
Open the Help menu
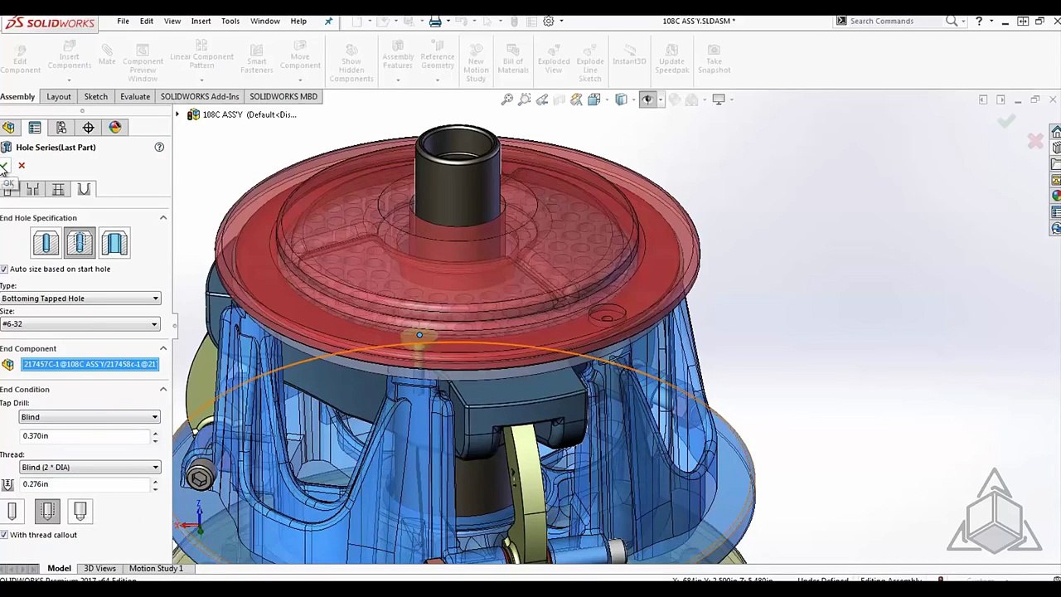tap(298, 21)
